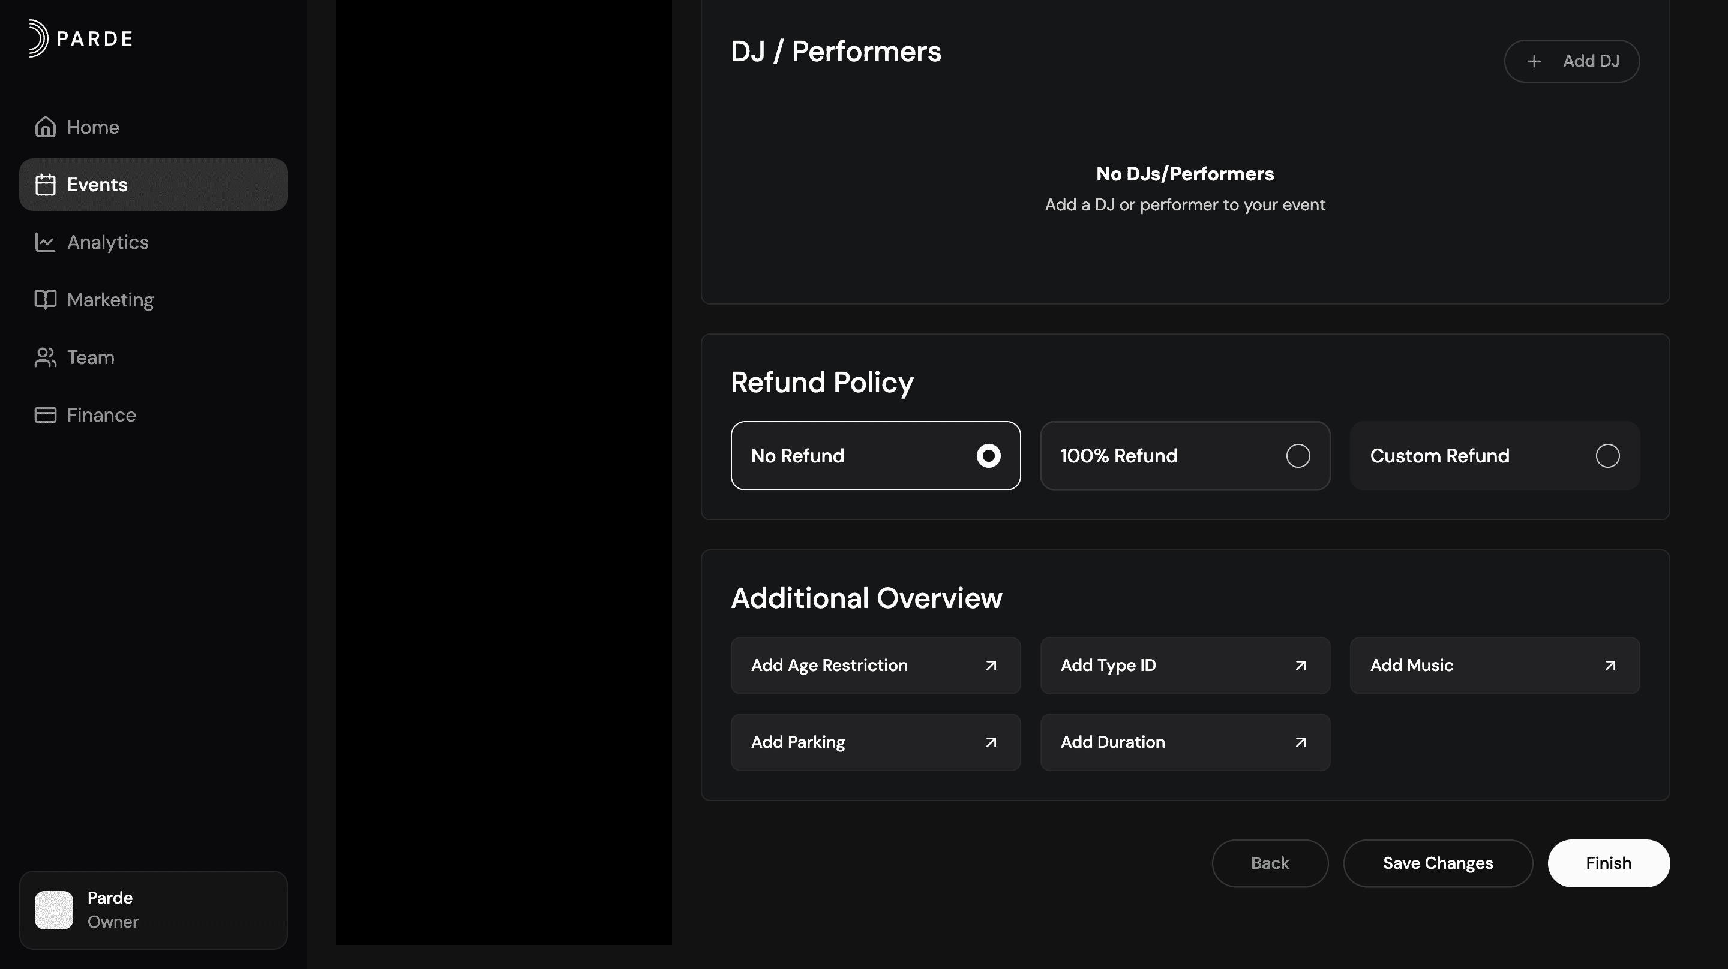Open the Add Type ID arrow
The width and height of the screenshot is (1728, 969).
pos(1300,665)
